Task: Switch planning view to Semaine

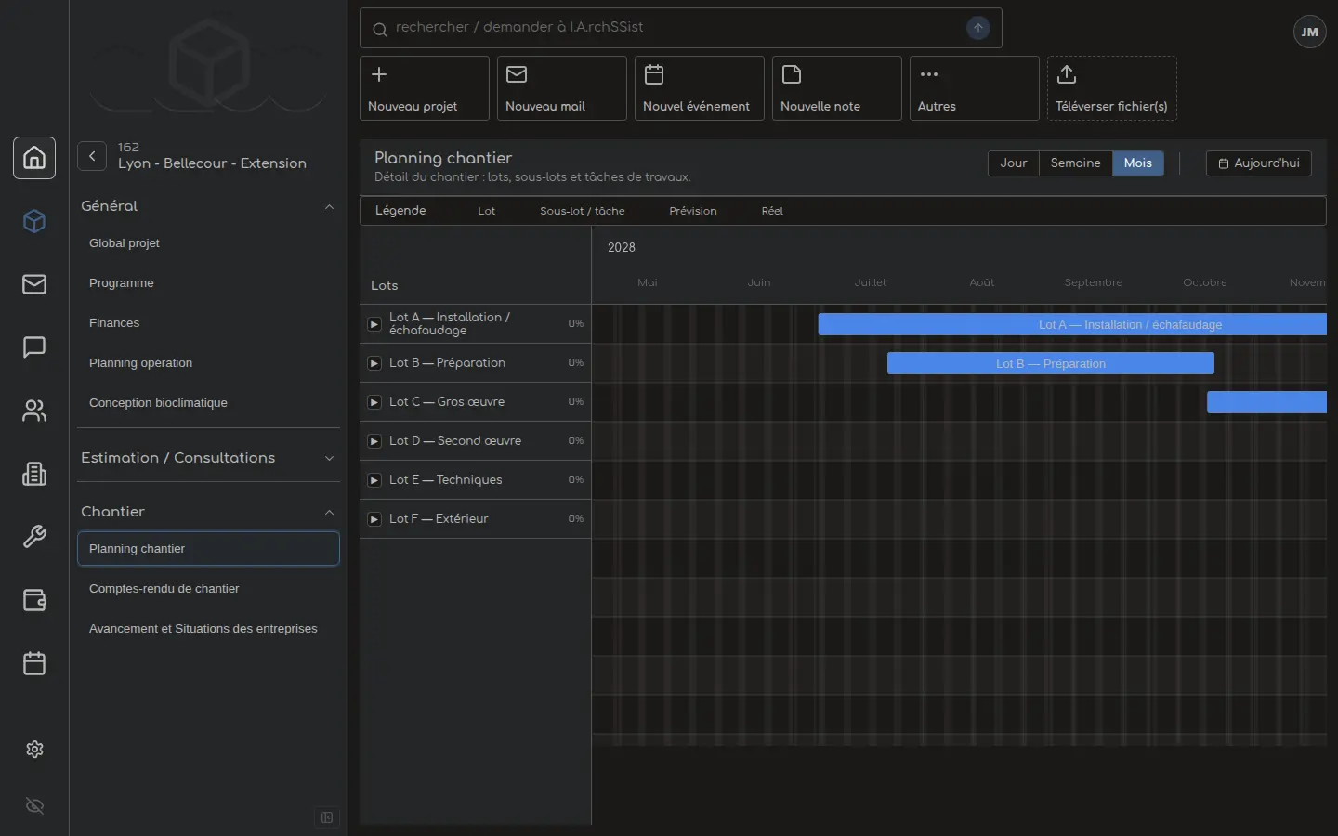Action: (x=1075, y=163)
